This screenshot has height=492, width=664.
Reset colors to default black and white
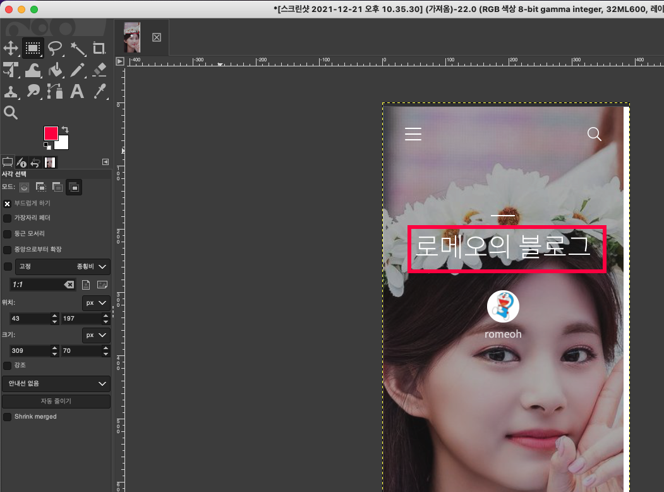click(47, 146)
